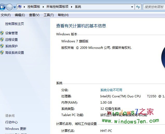Expand arrow after 控制面板 breadcrumb

tap(43, 7)
